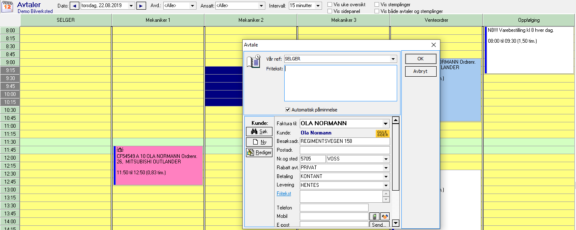Select the Venteordrer column header
The width and height of the screenshot is (576, 230).
(x=436, y=20)
